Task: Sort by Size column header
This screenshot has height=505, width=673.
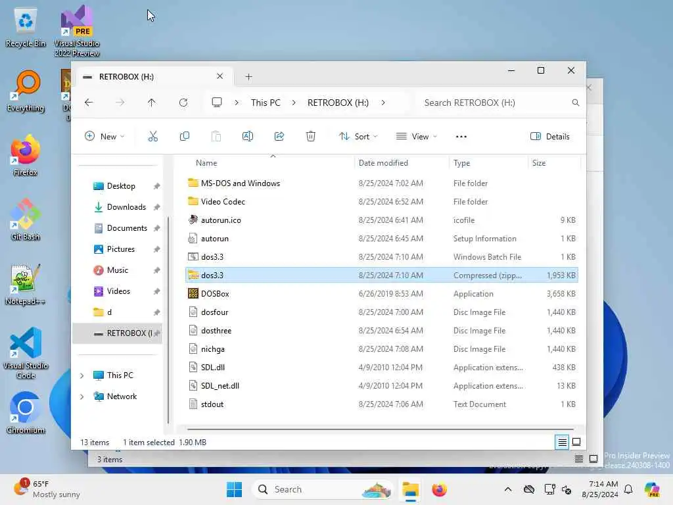Action: 539,163
